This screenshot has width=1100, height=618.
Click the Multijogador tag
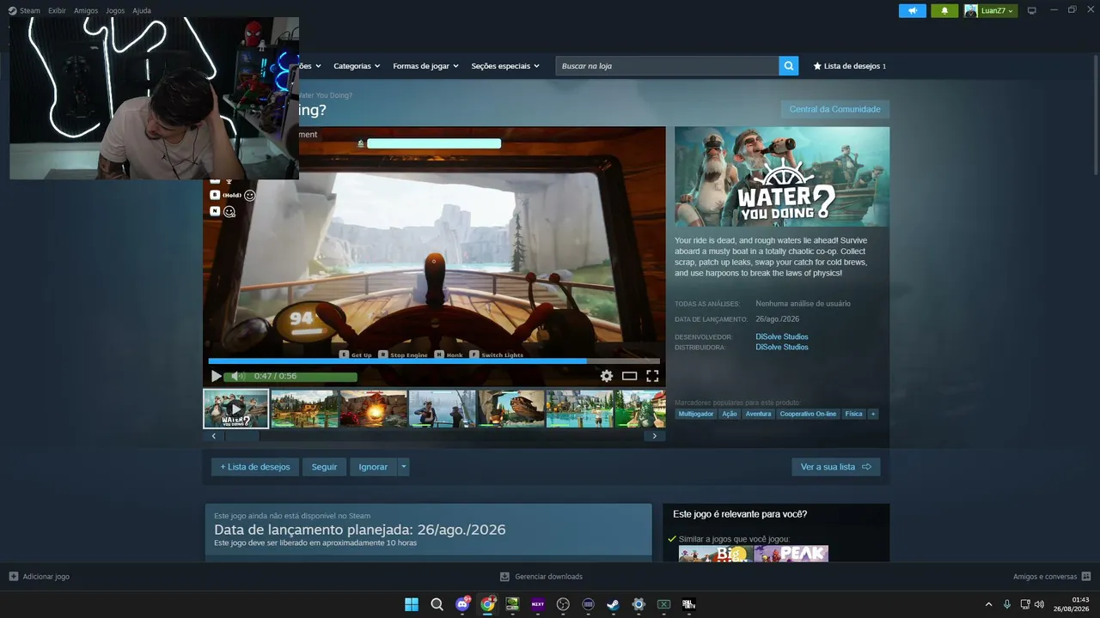point(696,414)
